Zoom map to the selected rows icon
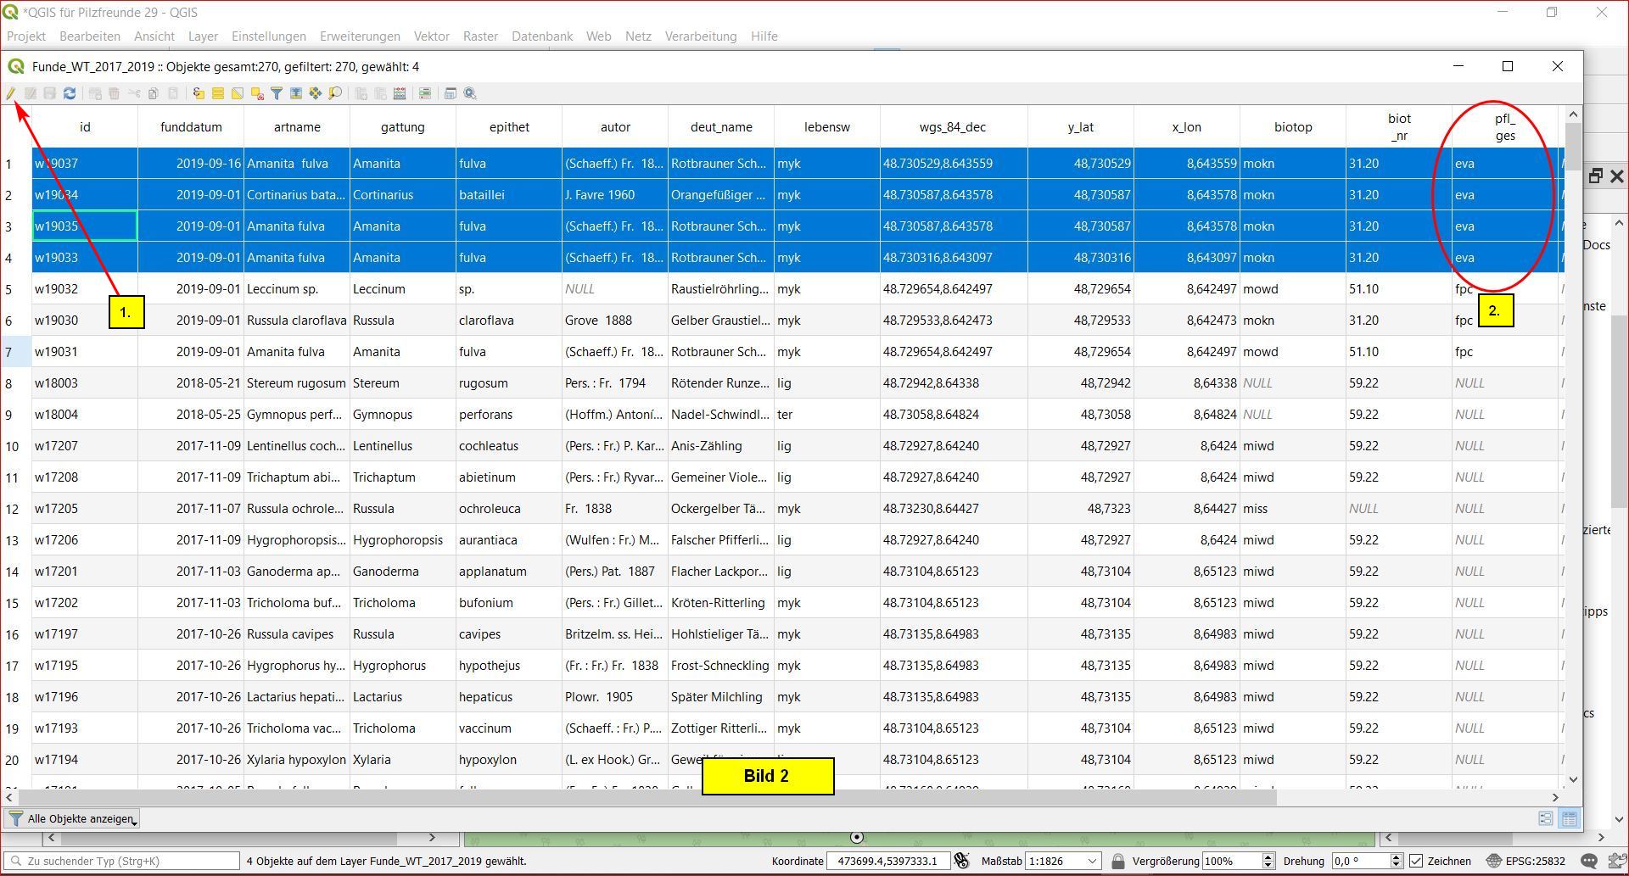The width and height of the screenshot is (1629, 876). pyautogui.click(x=335, y=93)
